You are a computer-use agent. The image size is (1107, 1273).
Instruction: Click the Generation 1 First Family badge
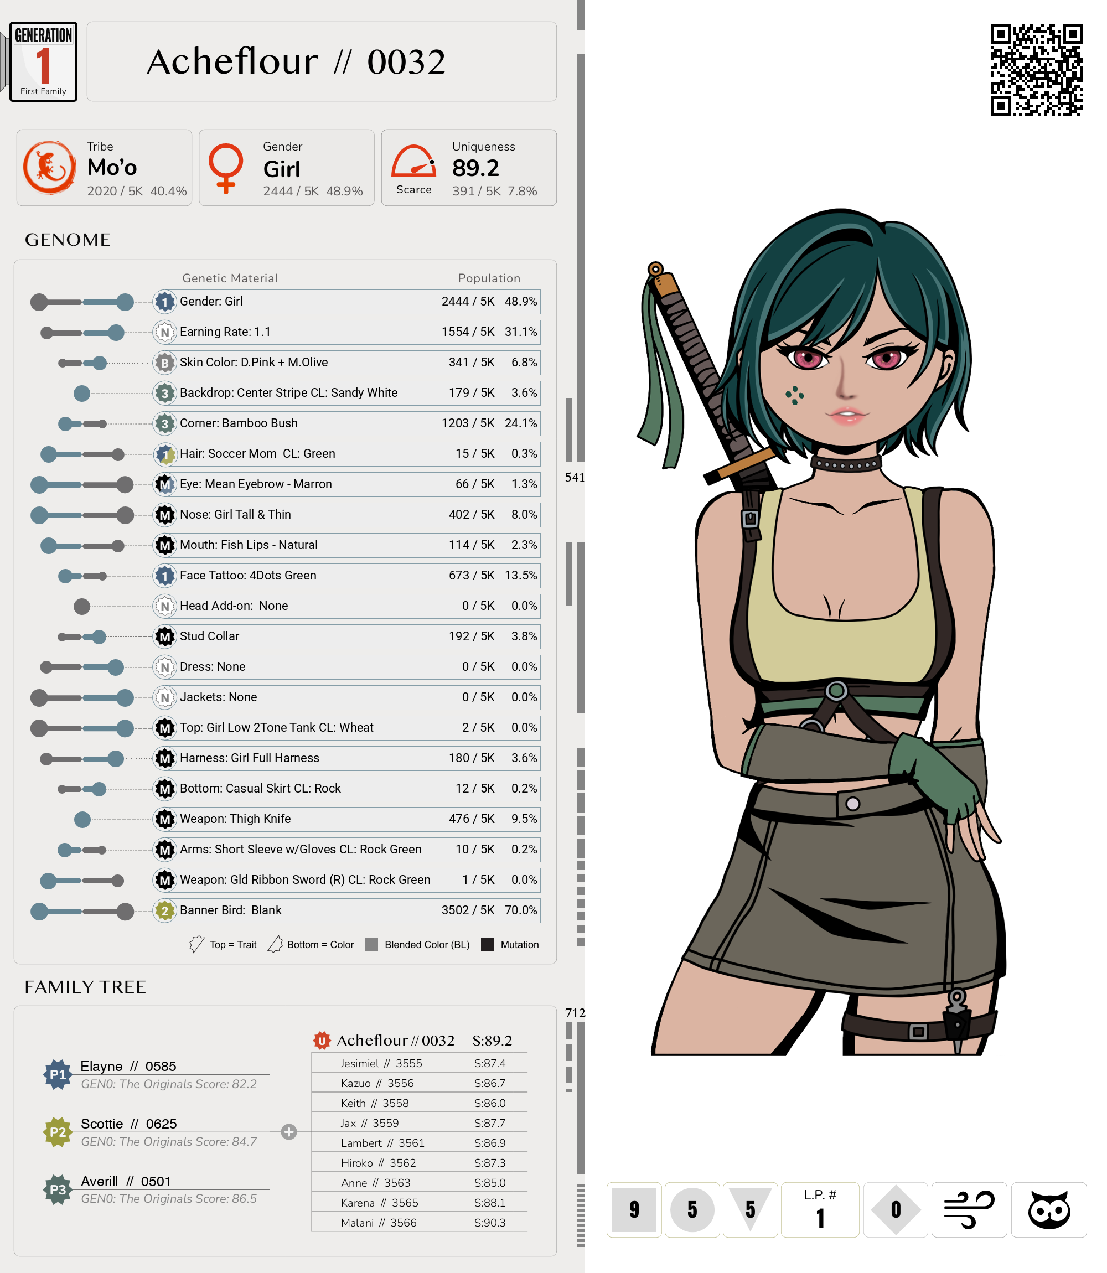43,62
